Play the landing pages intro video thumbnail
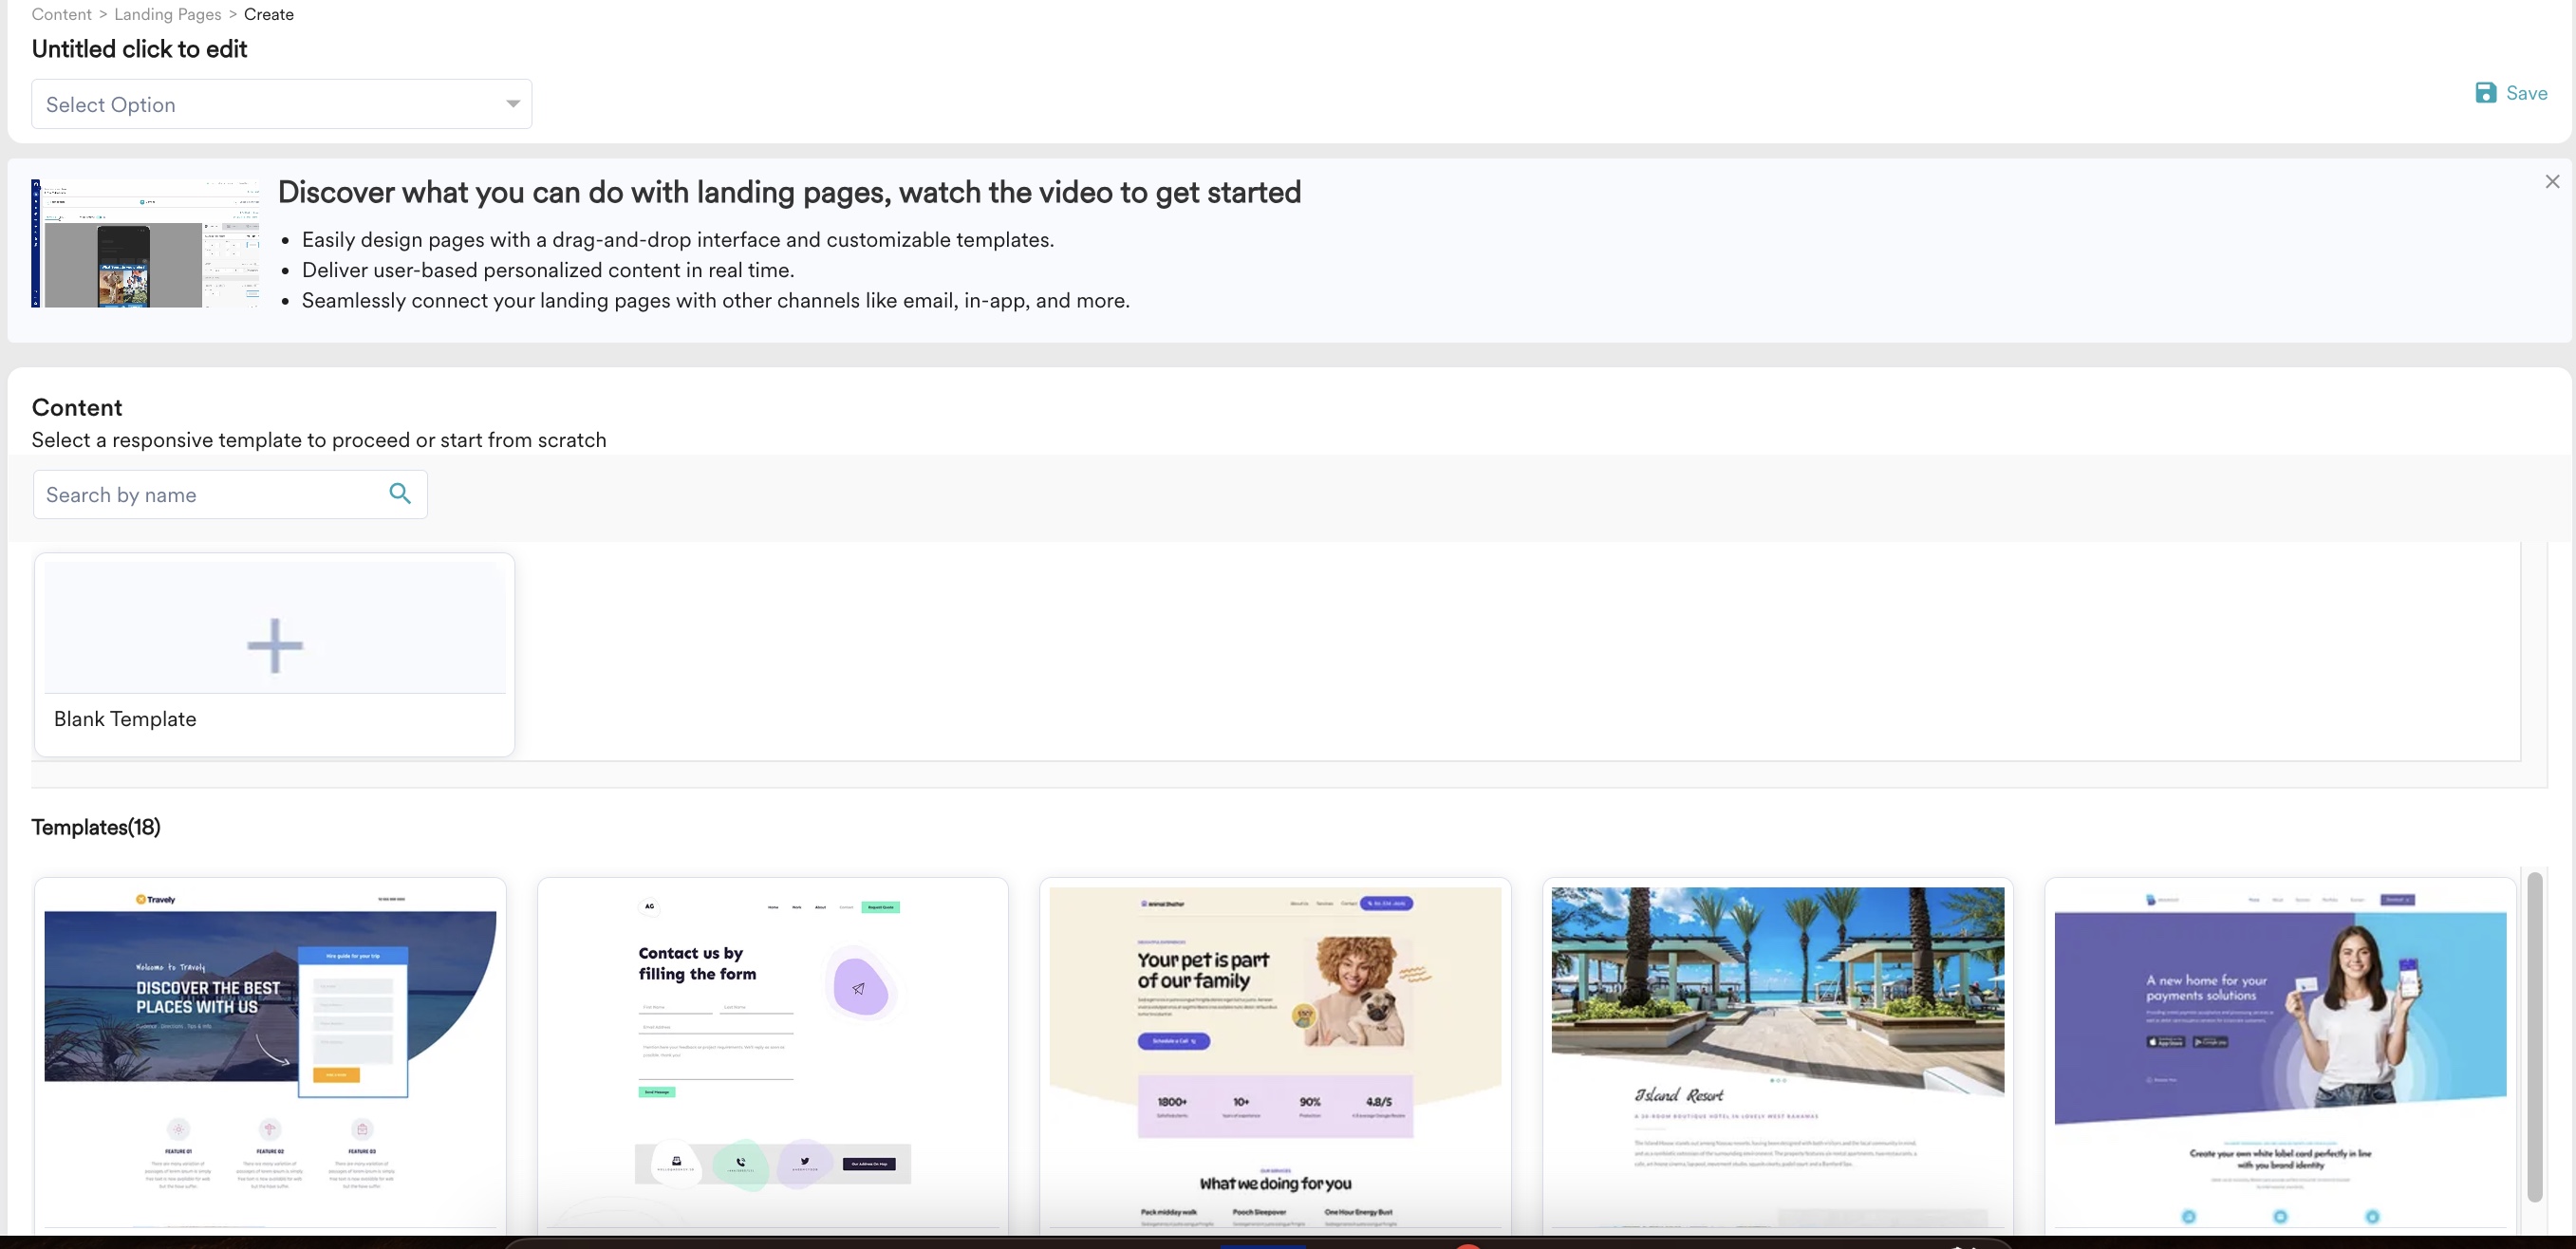 [146, 243]
